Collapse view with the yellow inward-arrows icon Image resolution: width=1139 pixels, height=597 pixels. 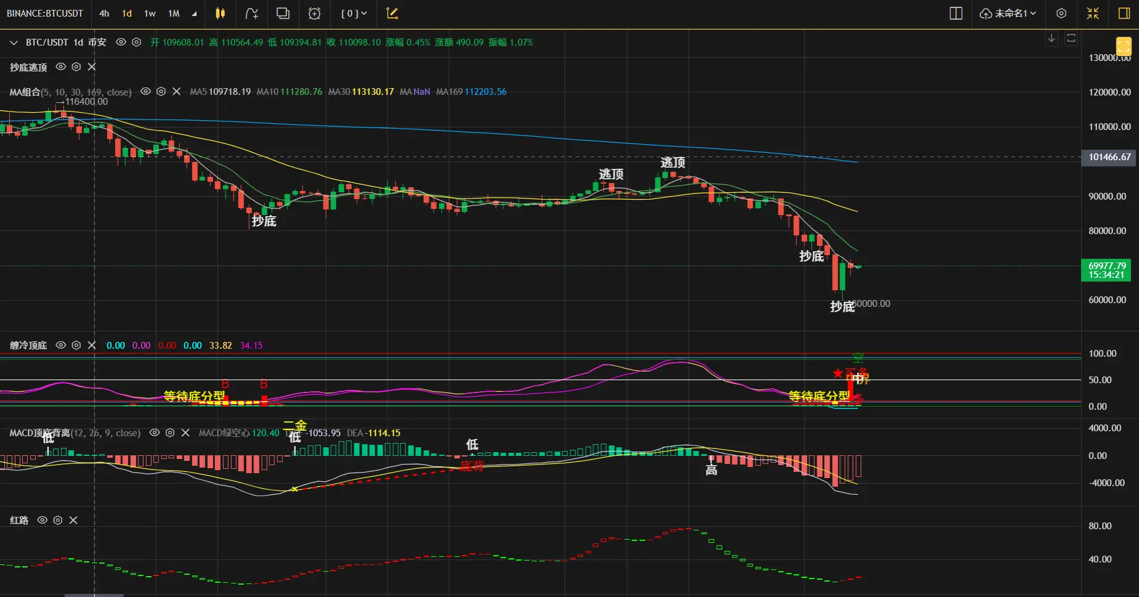1093,14
